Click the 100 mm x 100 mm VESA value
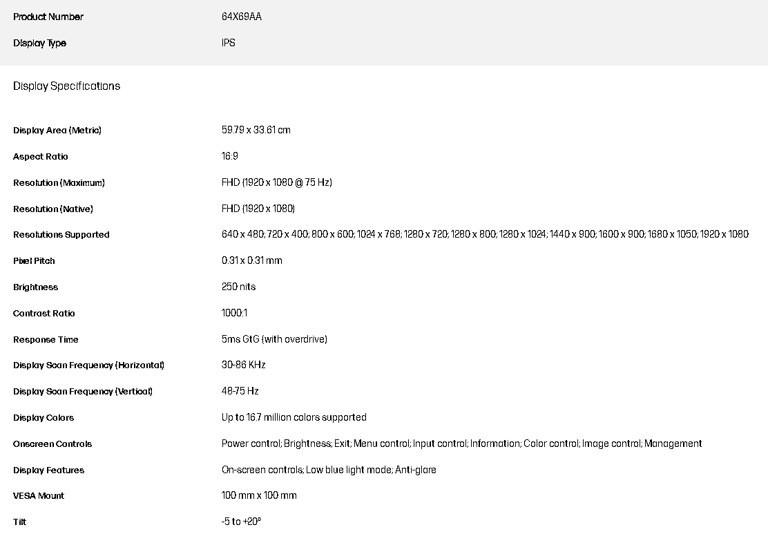The image size is (768, 534). click(259, 495)
